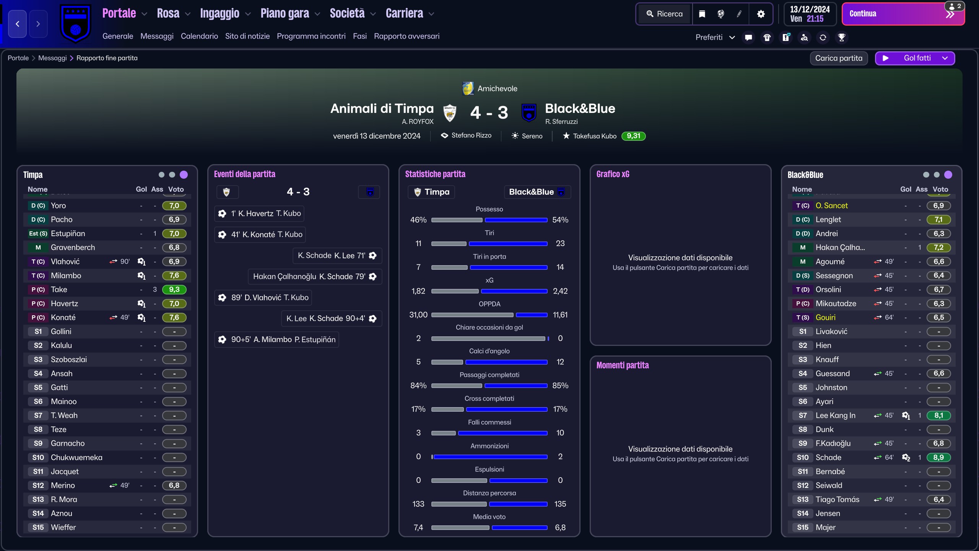Screen dimensions: 979x551
Task: Click the speech bubble messages shortcut icon
Action: coord(748,37)
